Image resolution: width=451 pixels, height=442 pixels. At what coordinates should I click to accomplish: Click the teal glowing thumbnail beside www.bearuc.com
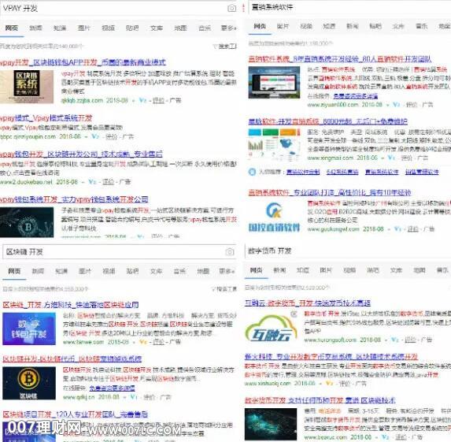point(271,424)
